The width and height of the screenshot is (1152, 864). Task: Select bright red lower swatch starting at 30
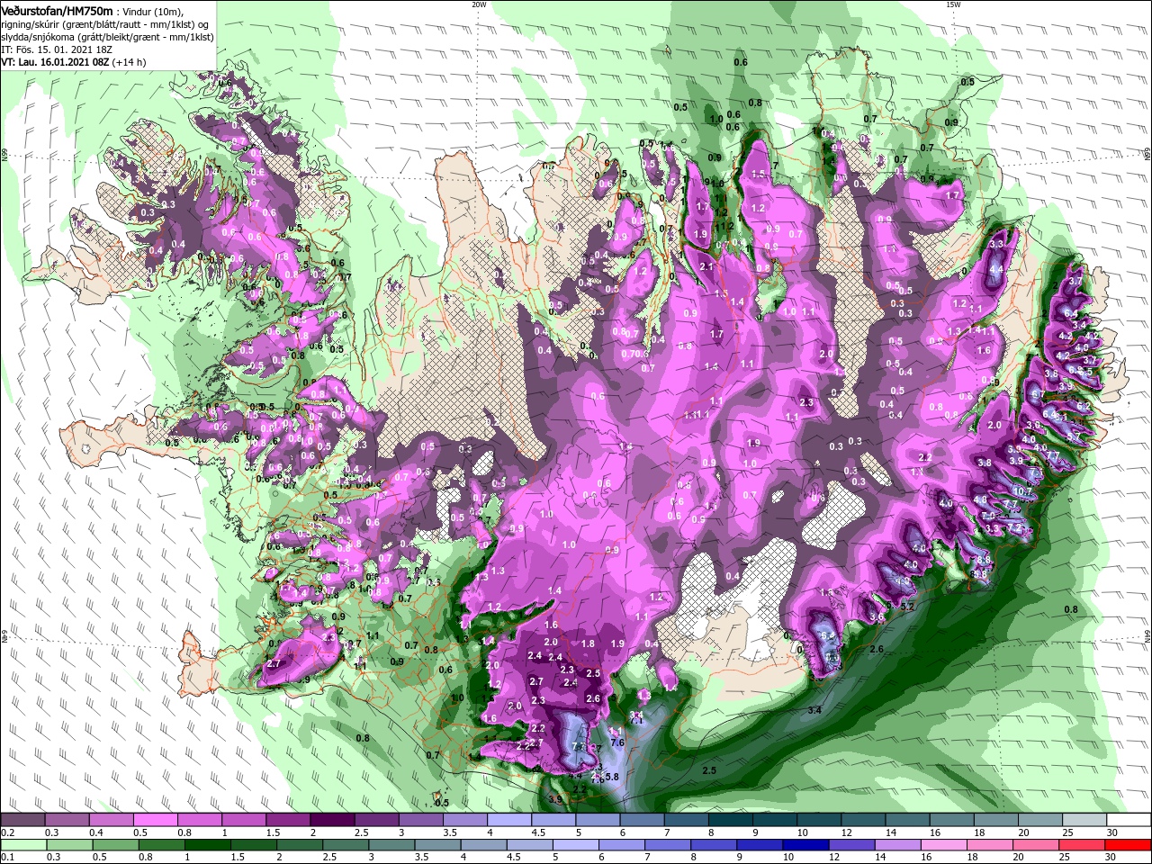(x=1128, y=845)
